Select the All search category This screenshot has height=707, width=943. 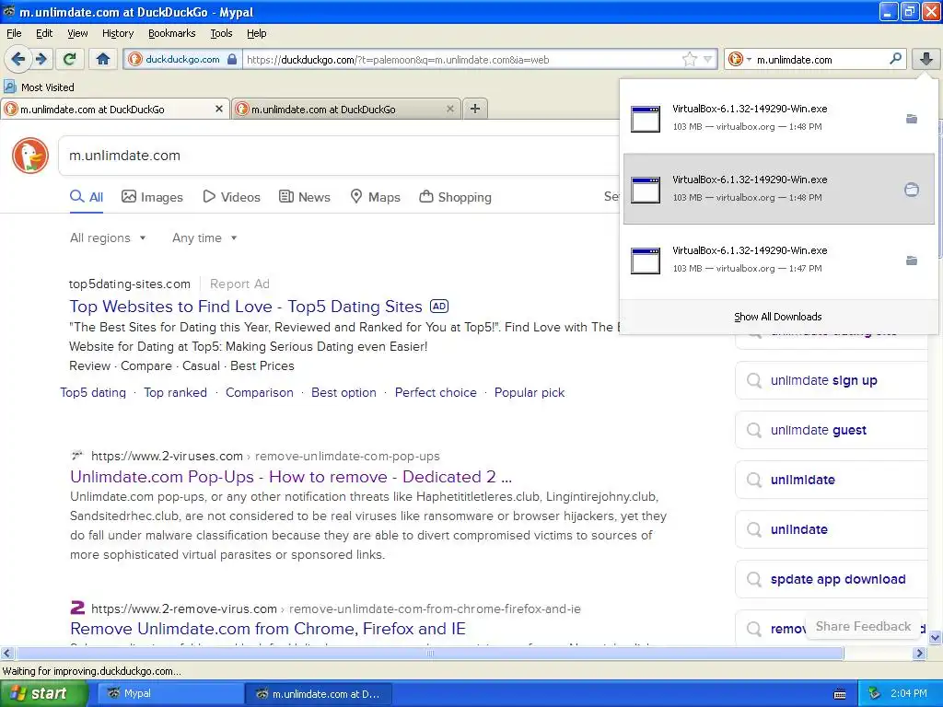(87, 197)
